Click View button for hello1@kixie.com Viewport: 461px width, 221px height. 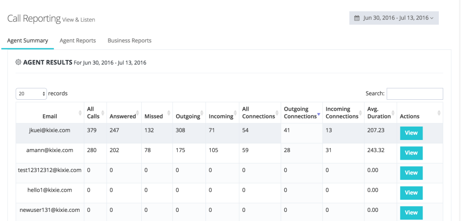pos(411,193)
